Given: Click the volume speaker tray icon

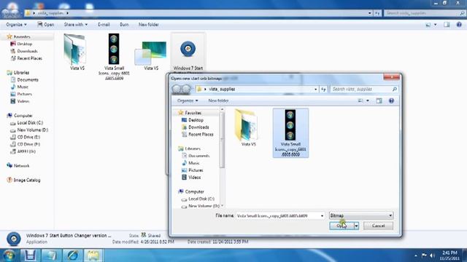Looking at the screenshot, I should point(432,255).
